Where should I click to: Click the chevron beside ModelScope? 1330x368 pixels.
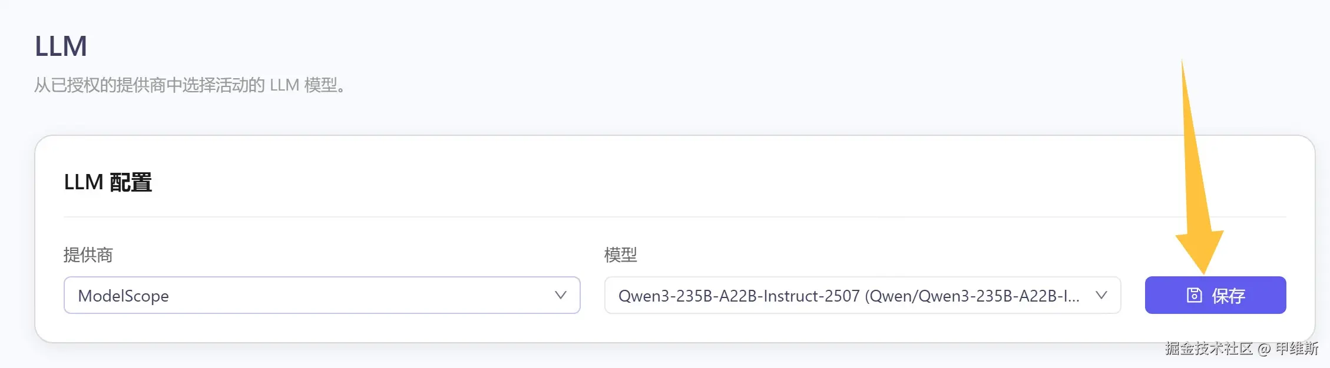(560, 295)
